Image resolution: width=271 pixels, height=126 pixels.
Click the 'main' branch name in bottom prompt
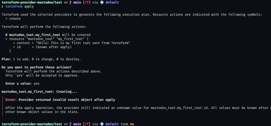coord(77,124)
